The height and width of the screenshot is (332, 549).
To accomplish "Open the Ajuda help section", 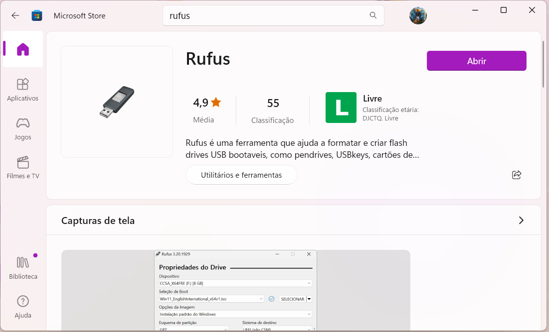I will [23, 307].
